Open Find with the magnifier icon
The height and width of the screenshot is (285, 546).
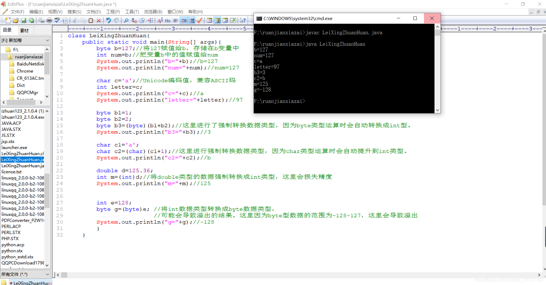(x=126, y=20)
